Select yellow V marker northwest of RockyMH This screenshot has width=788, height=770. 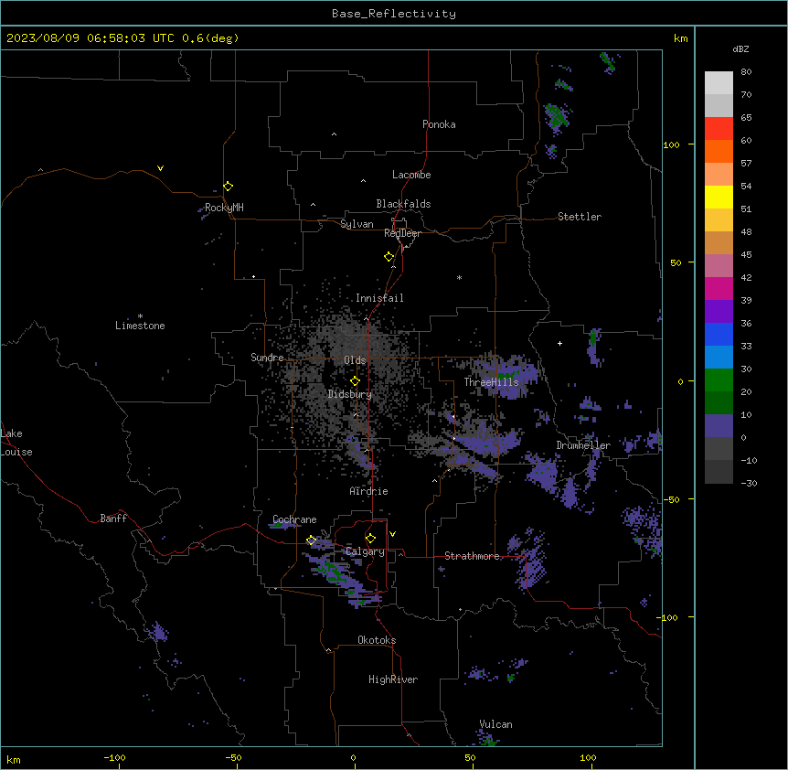160,168
